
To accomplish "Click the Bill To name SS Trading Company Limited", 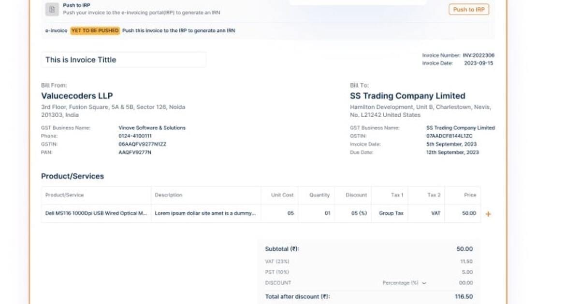I will click(x=407, y=96).
